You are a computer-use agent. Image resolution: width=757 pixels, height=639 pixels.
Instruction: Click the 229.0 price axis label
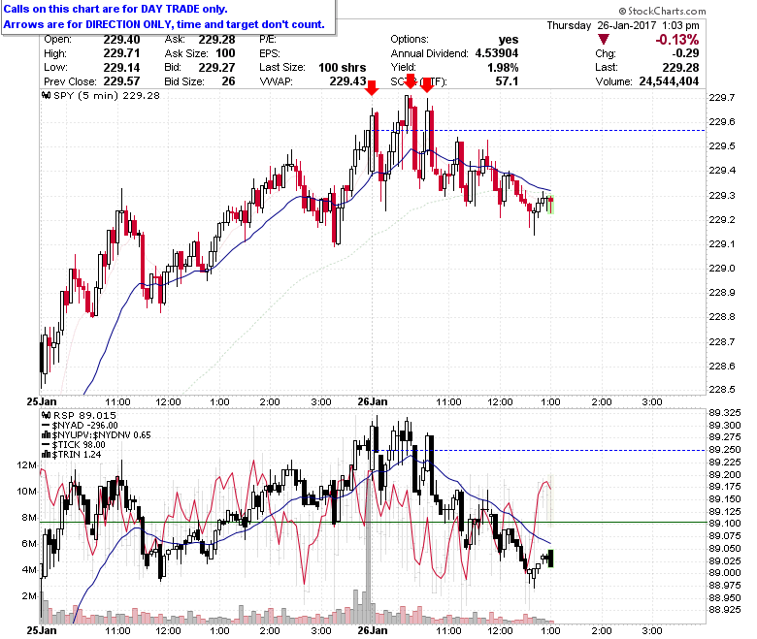pyautogui.click(x=722, y=269)
